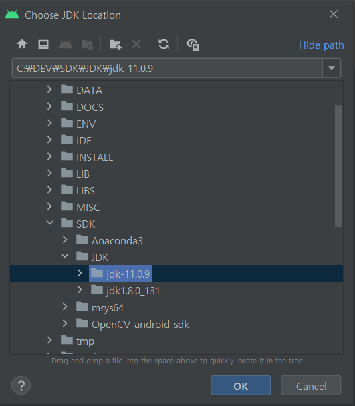Confirm selection with OK button
This screenshot has height=406, width=355.
[241, 385]
